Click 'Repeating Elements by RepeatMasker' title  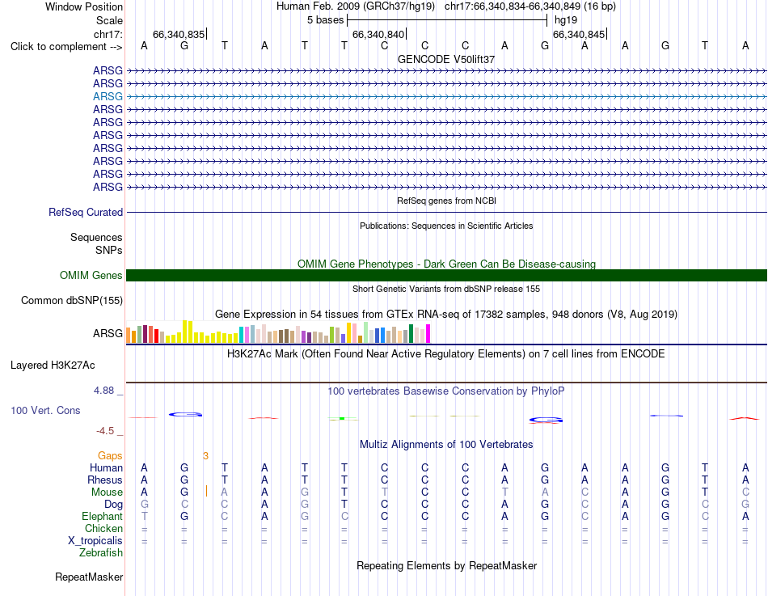pyautogui.click(x=446, y=565)
